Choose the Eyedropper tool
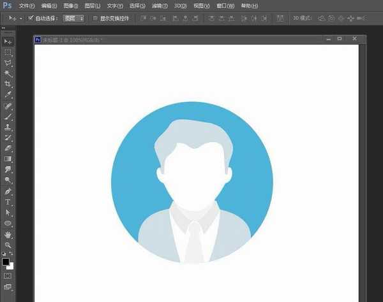This screenshot has width=383, height=302. click(x=8, y=95)
